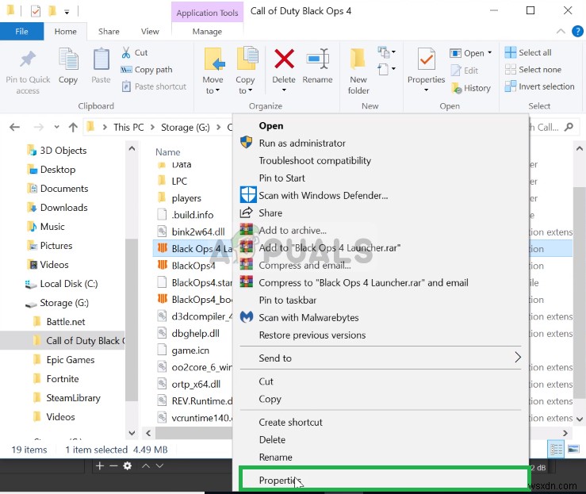Click Invert selection in Select group
The height and width of the screenshot is (494, 586).
click(x=539, y=86)
